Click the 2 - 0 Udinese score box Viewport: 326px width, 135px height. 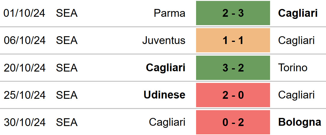pyautogui.click(x=233, y=95)
